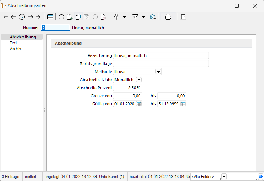Open the record history icon

click(x=22, y=17)
